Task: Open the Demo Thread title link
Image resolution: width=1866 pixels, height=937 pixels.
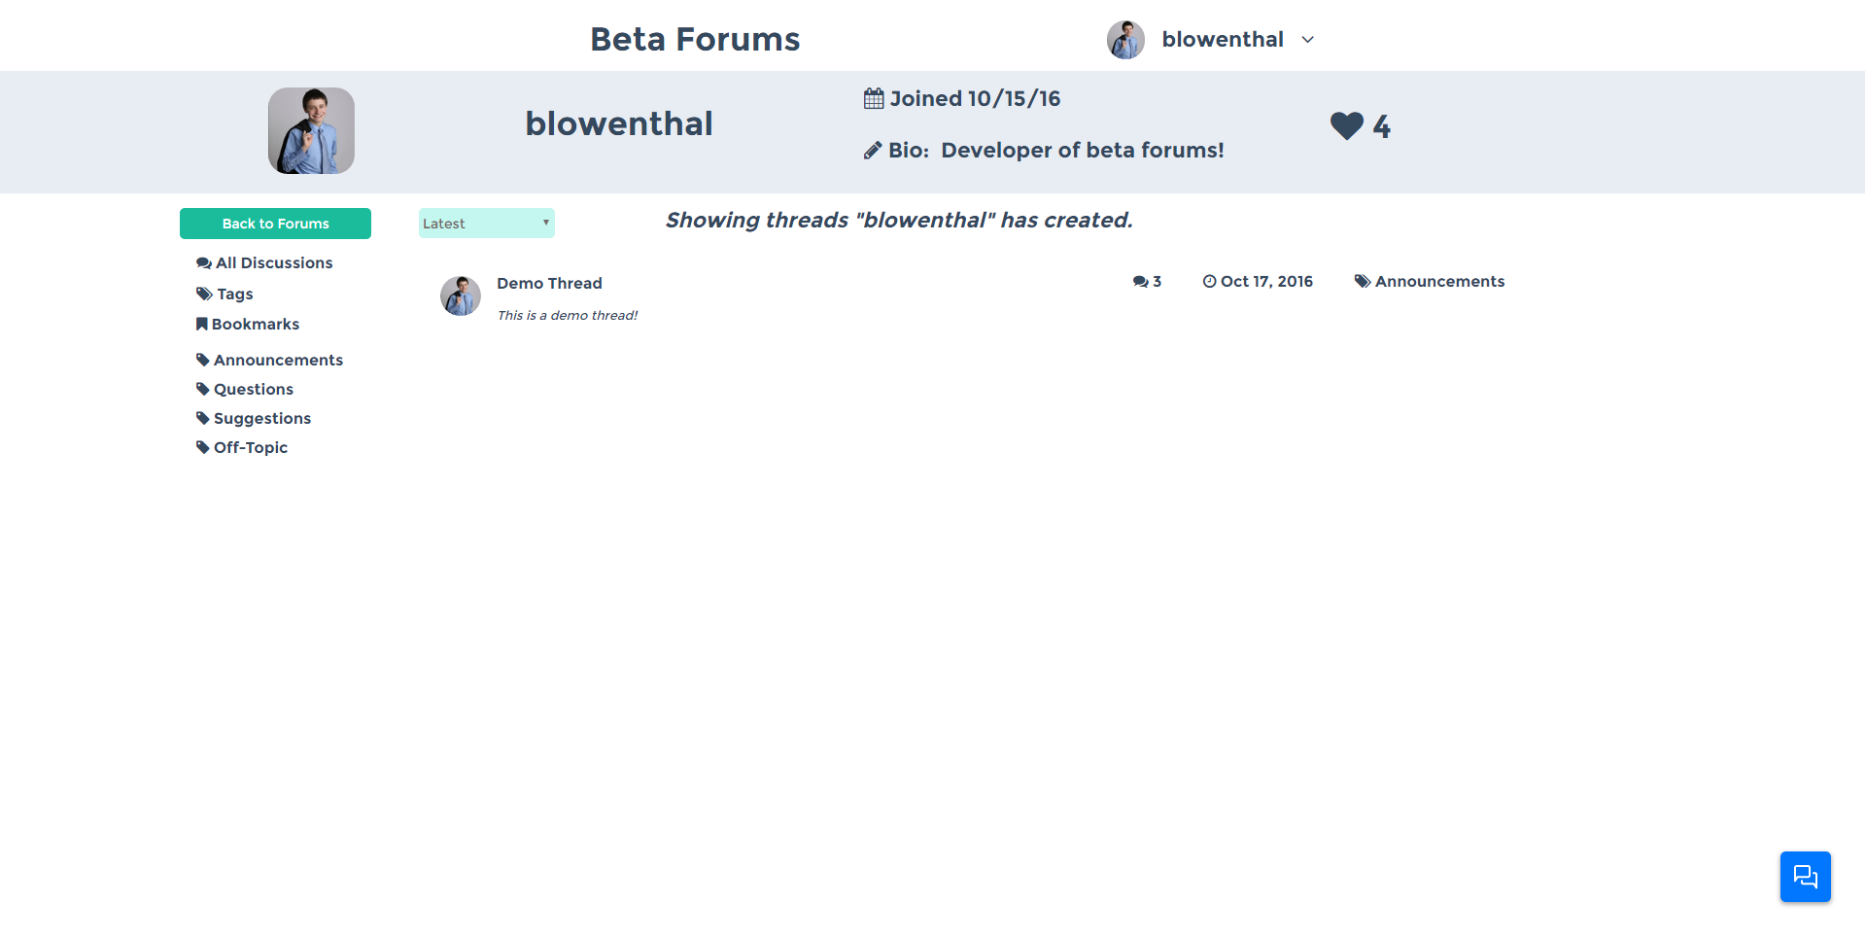Action: (x=549, y=284)
